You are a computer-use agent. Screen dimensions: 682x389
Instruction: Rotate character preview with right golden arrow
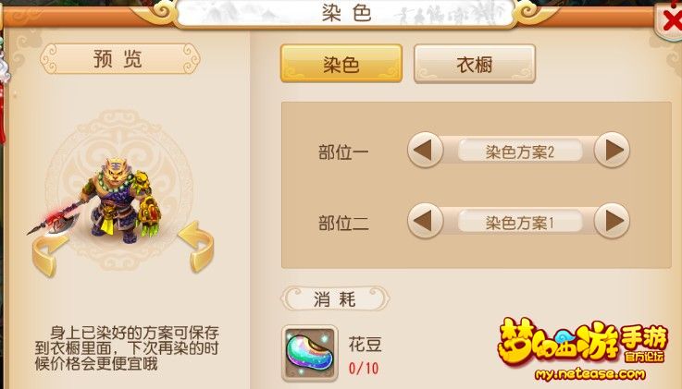[196, 247]
